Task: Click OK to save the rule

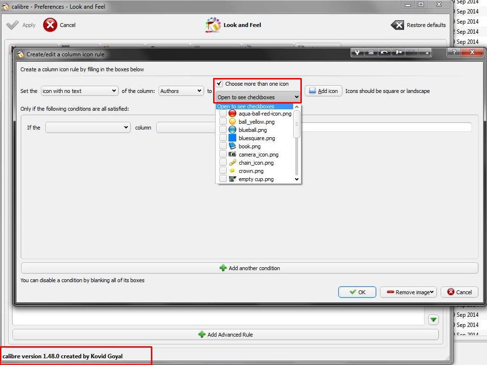Action: (x=357, y=292)
